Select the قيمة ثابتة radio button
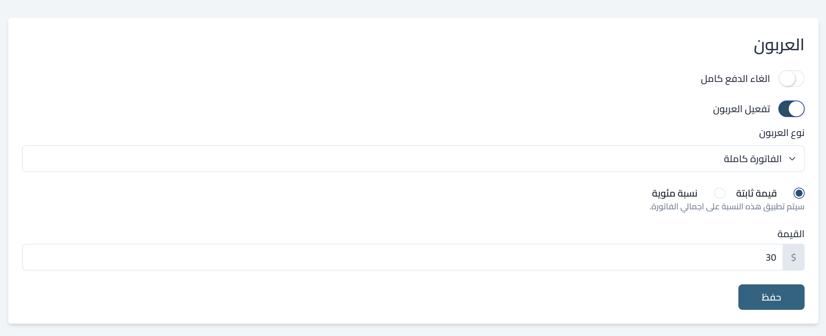The width and height of the screenshot is (826, 336). pos(799,193)
